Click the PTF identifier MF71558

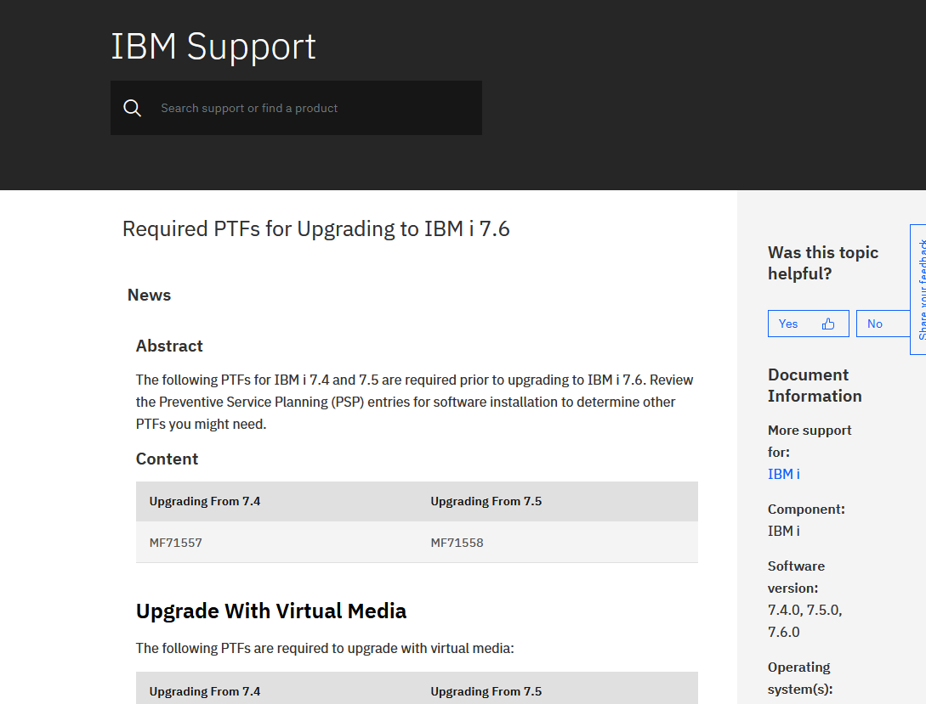(x=457, y=541)
